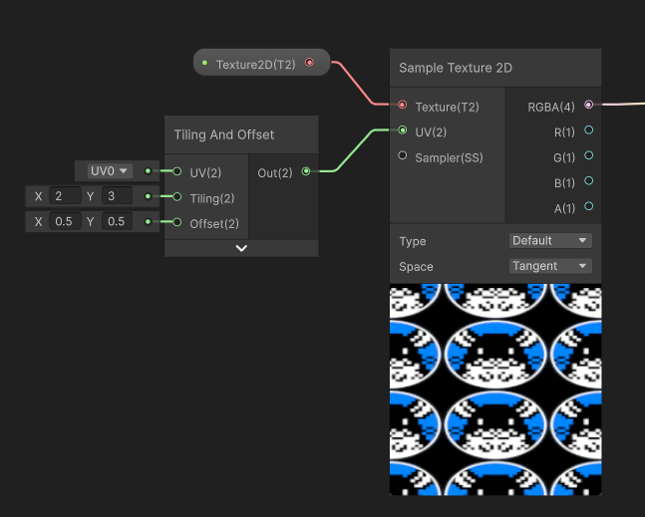Click the Sample Texture 2D preview thumbnail
The height and width of the screenshot is (517, 645).
(495, 389)
